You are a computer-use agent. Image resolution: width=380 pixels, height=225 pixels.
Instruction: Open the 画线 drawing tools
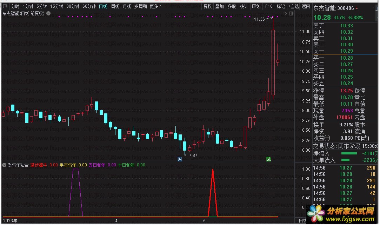pyautogui.click(x=256, y=7)
